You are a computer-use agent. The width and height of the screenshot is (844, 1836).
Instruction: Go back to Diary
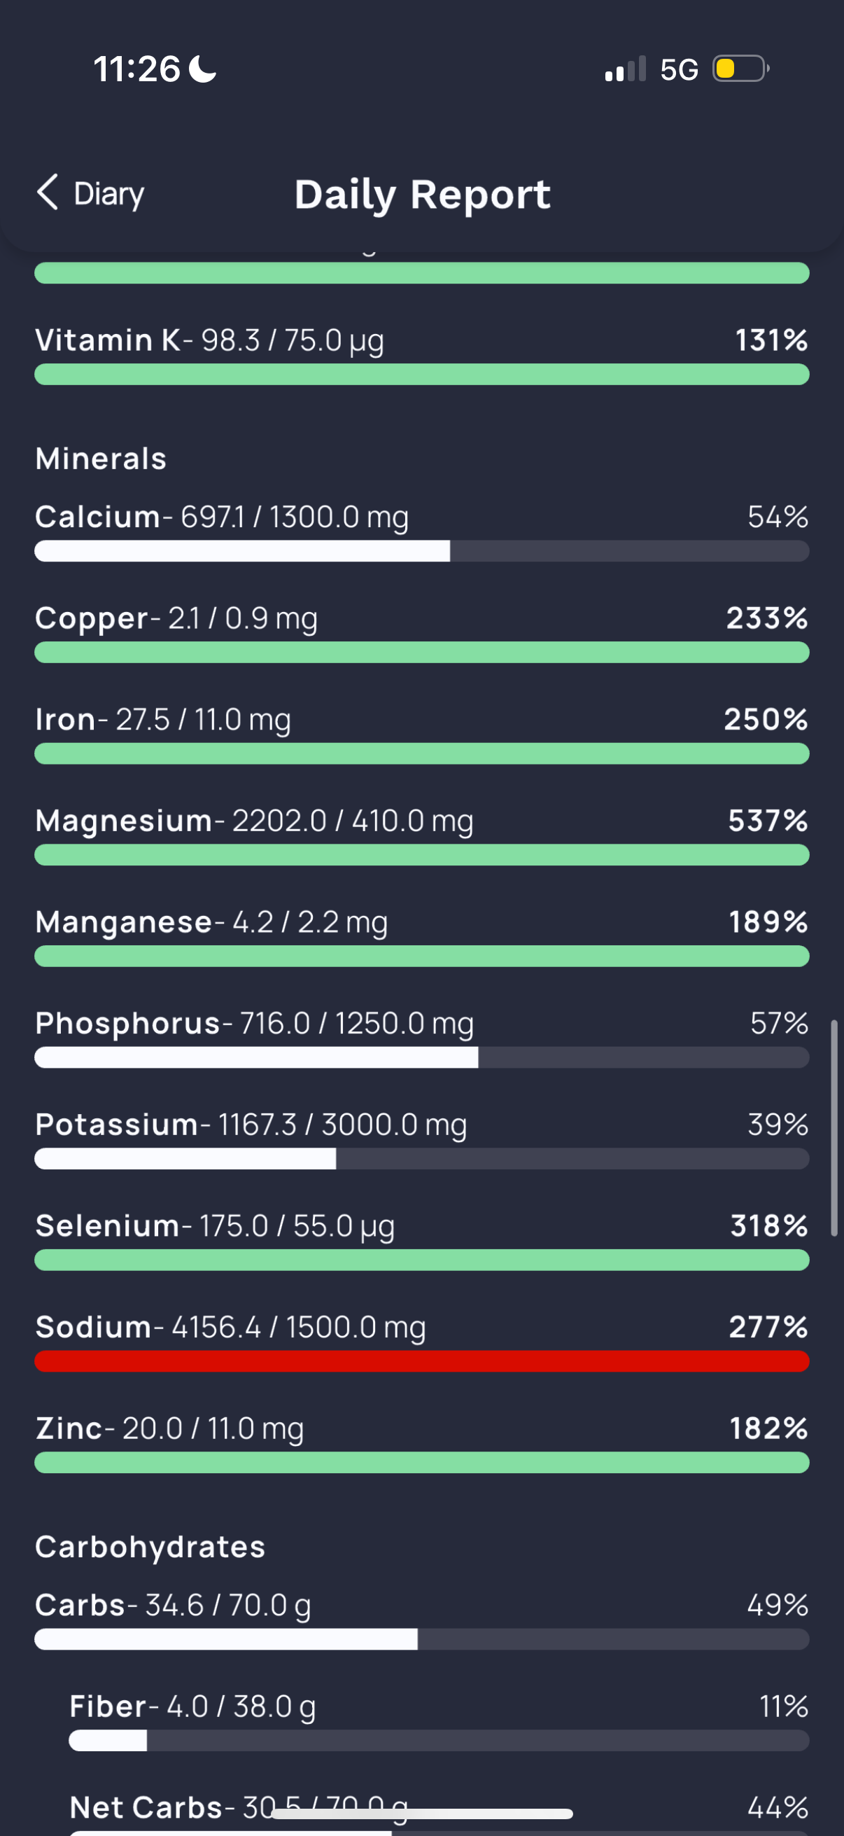coord(108,194)
